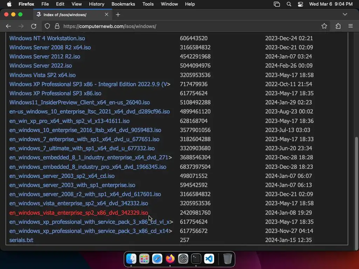Click the date and time in menu bar

[x=331, y=4]
